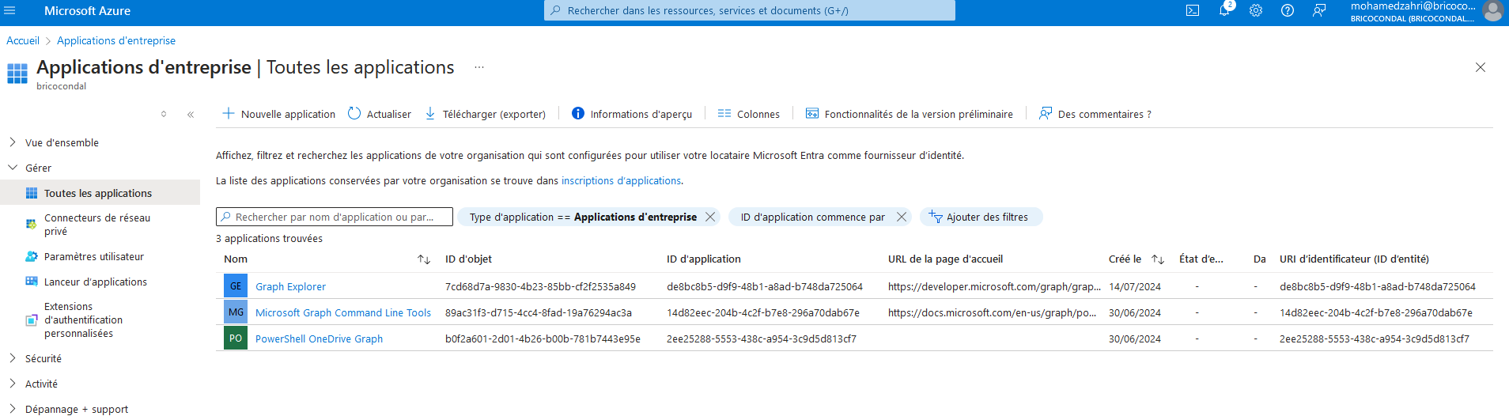Click the ID d'application column header
This screenshot has height=416, width=1509.
click(704, 259)
